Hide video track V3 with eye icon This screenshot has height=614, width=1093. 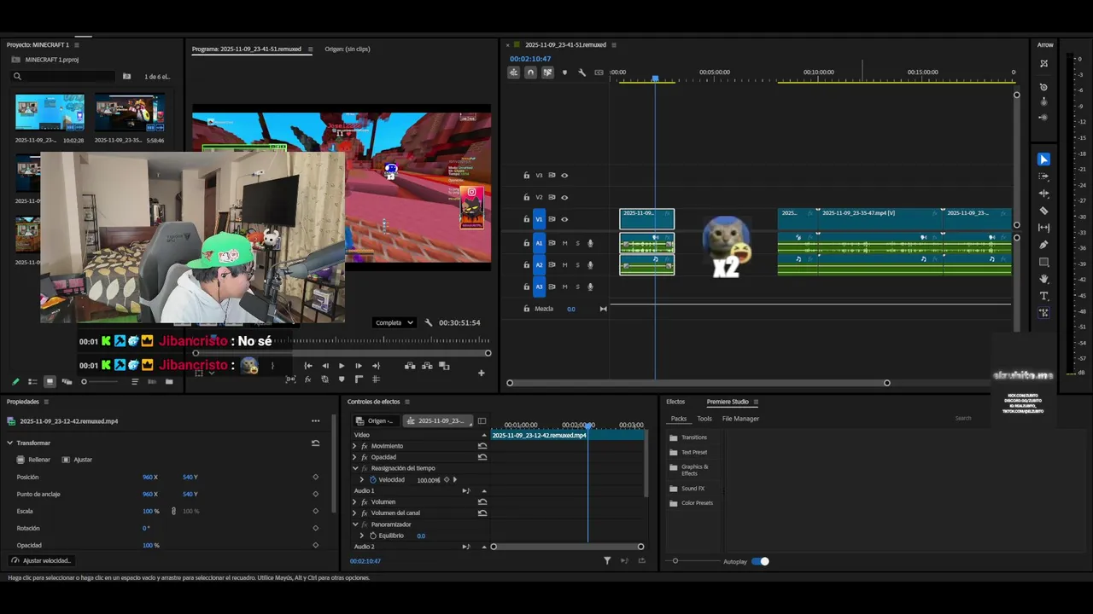point(564,176)
